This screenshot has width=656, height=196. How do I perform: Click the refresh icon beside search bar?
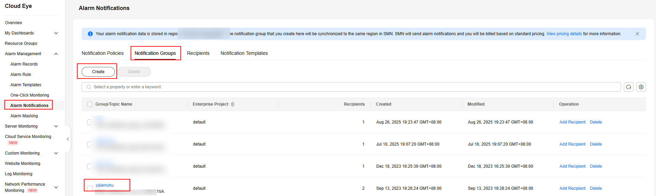629,87
